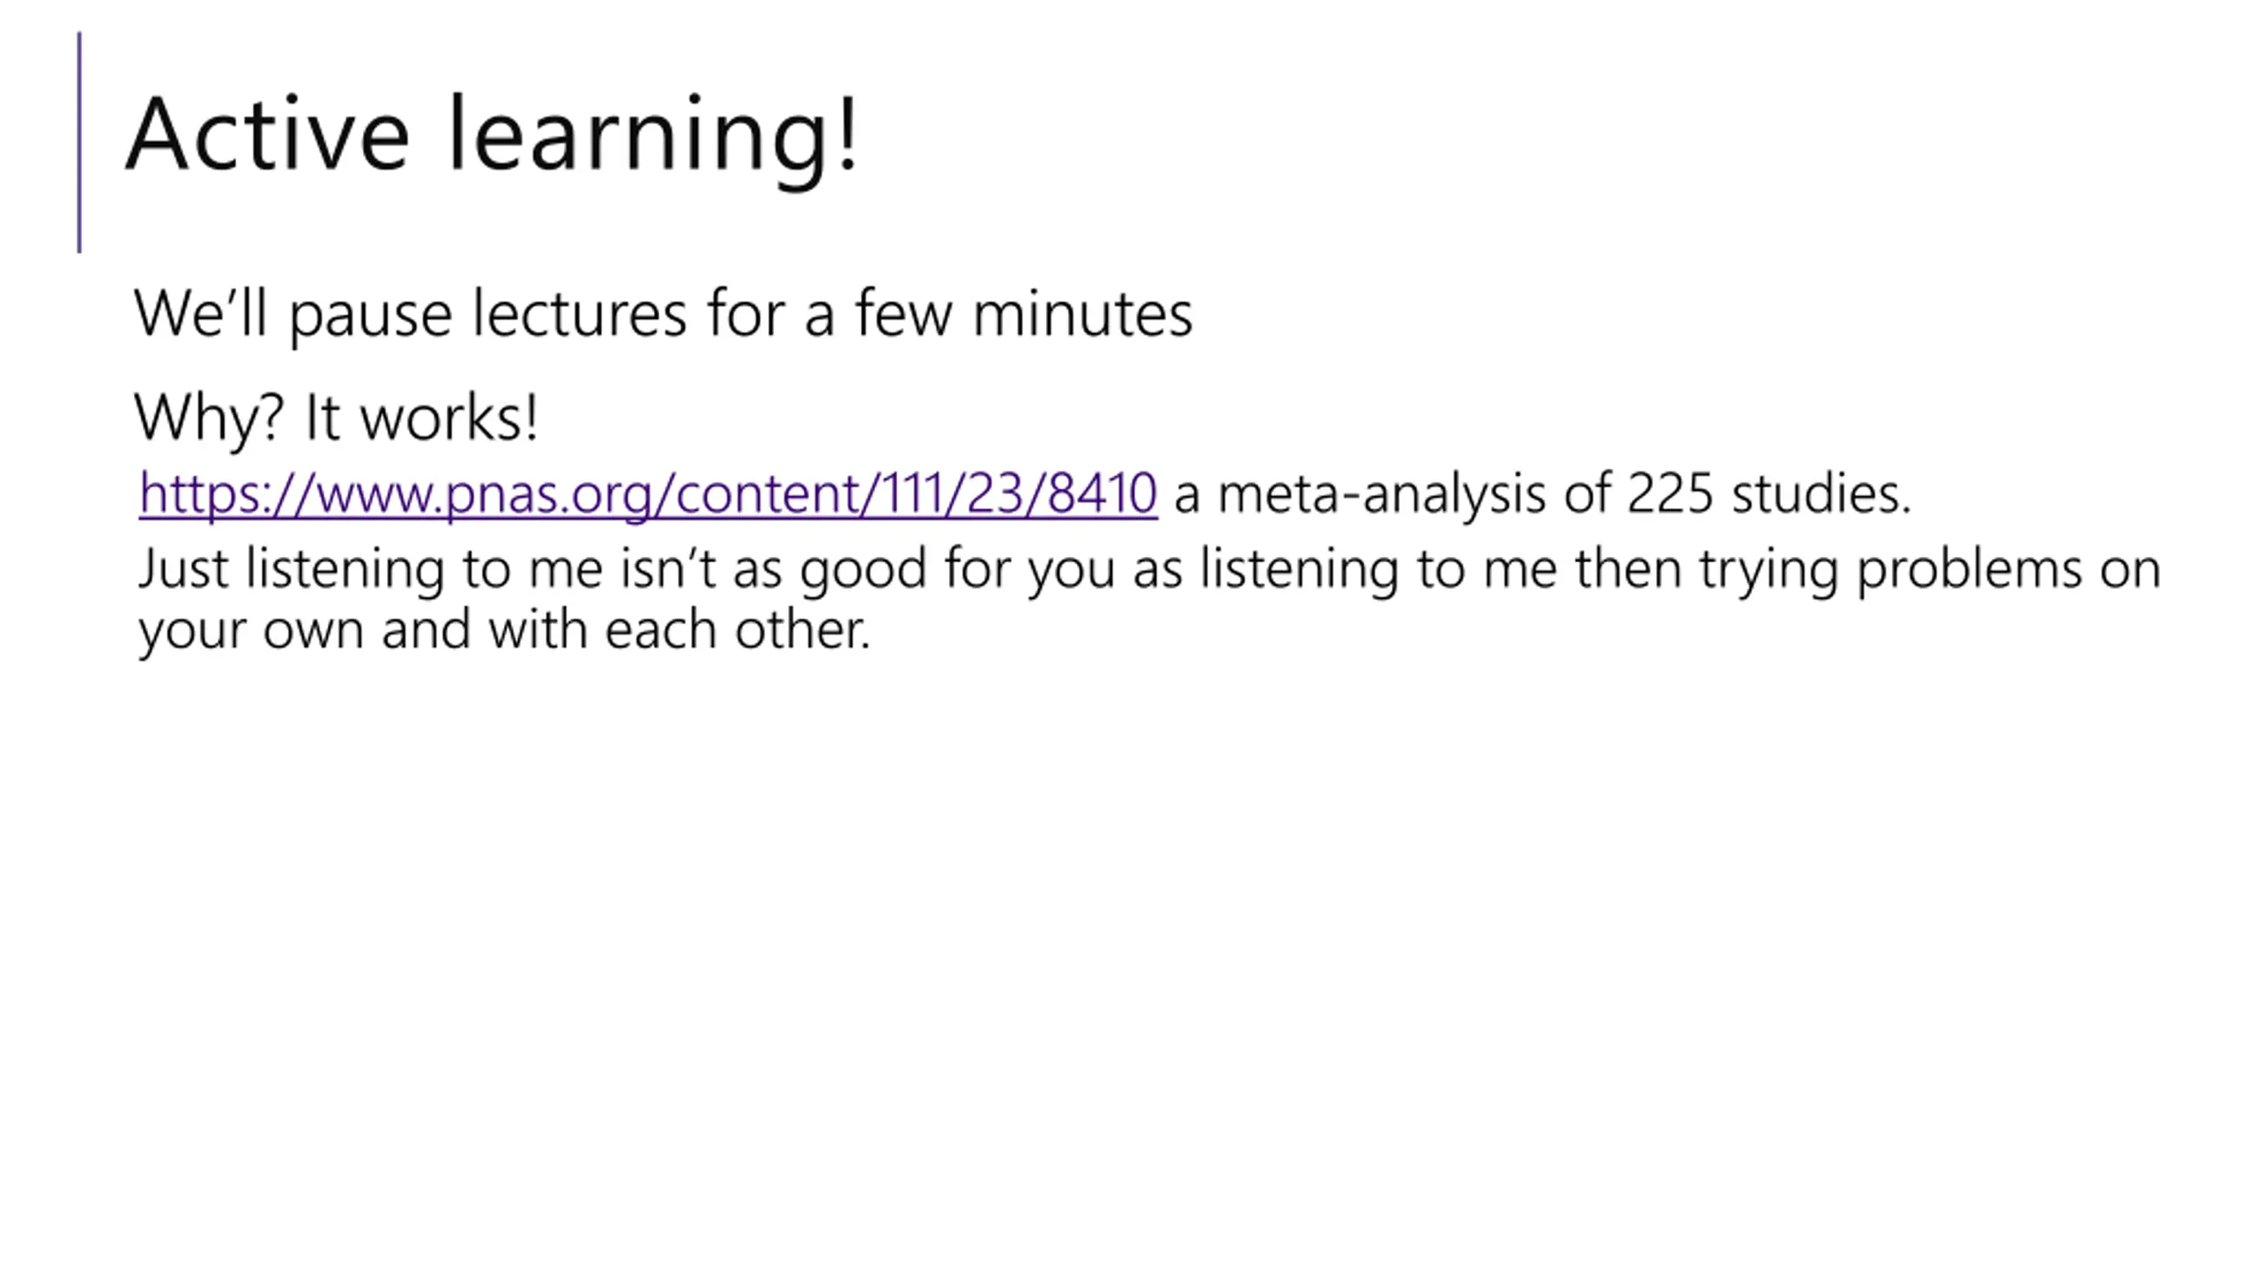Click the number "225" in the meta-analysis line

(1669, 493)
